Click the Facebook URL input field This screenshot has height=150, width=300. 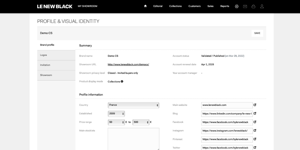(x=227, y=122)
